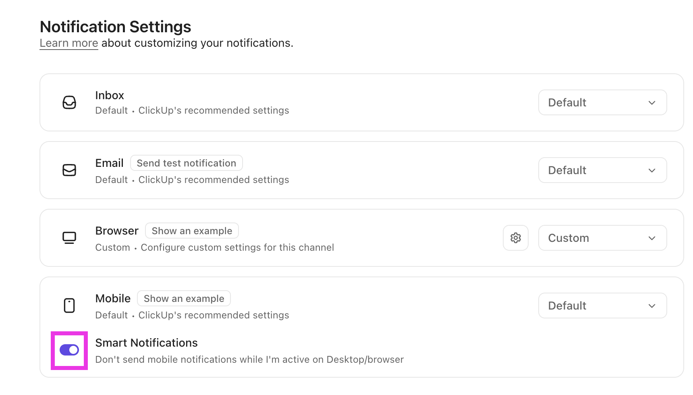
Task: Open the Inbox Default dropdown
Action: [602, 102]
